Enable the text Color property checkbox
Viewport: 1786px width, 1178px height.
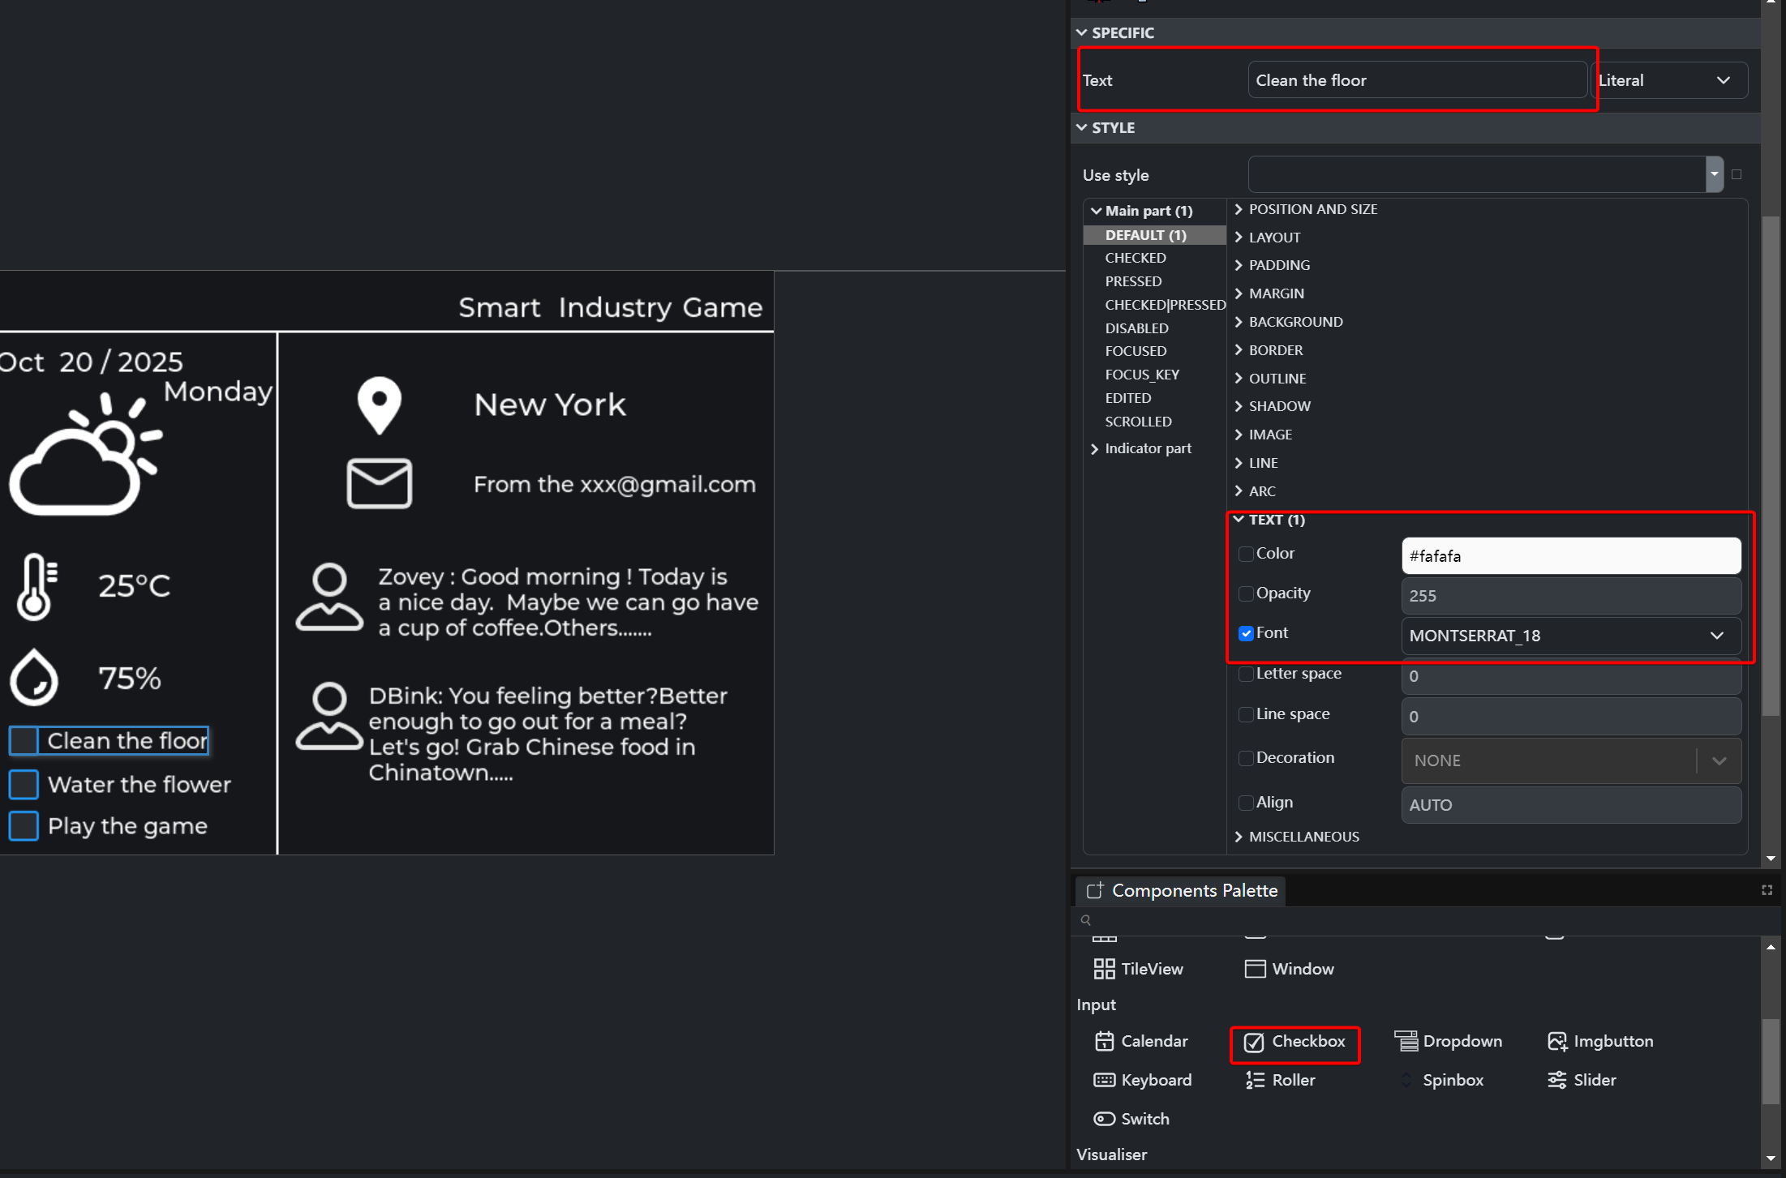tap(1246, 554)
